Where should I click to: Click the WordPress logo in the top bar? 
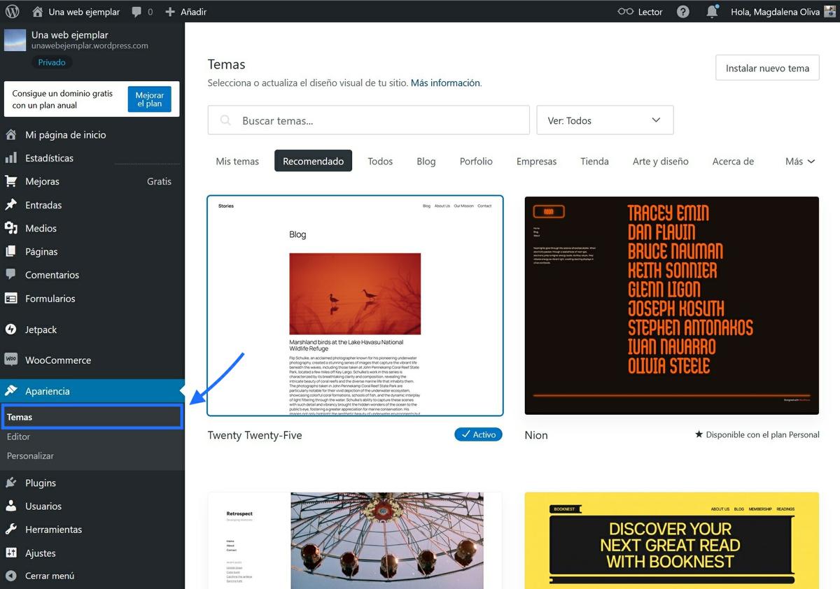(x=11, y=11)
